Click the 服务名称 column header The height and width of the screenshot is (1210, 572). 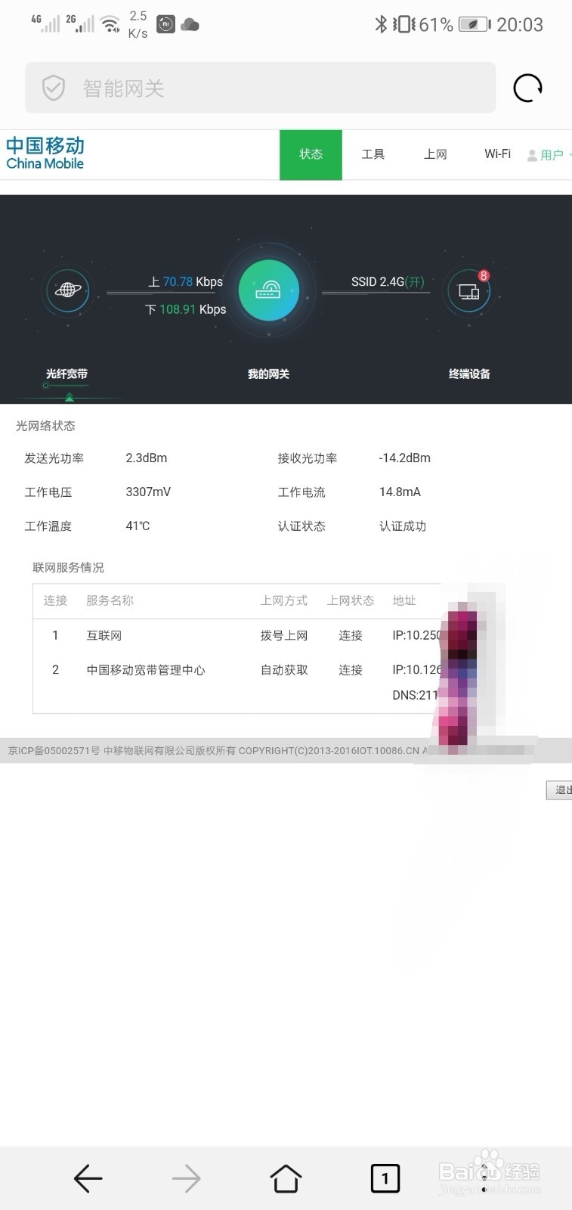coord(110,600)
